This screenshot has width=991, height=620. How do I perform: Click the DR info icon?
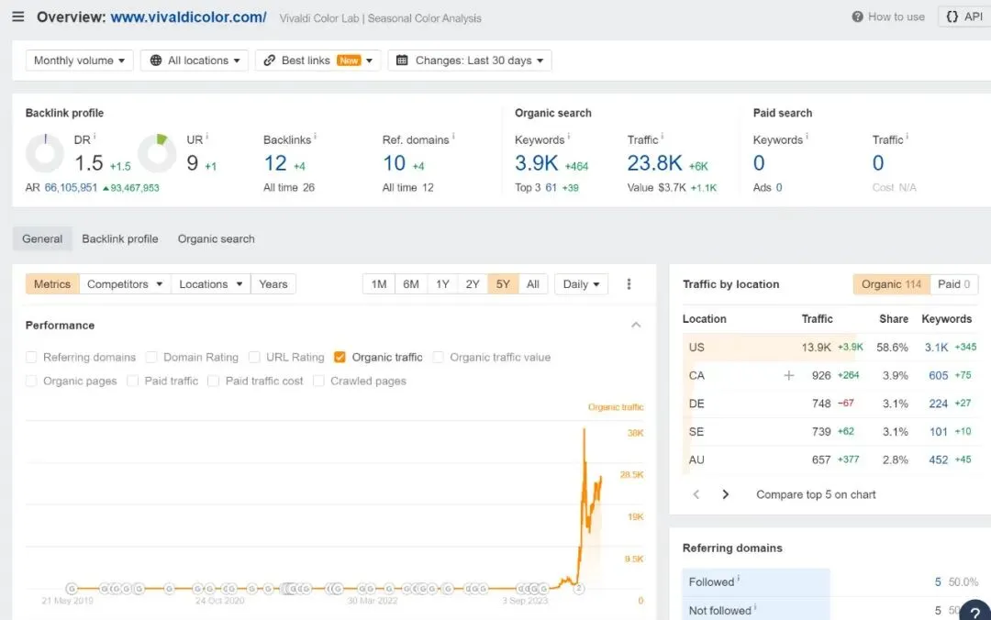coord(95,136)
